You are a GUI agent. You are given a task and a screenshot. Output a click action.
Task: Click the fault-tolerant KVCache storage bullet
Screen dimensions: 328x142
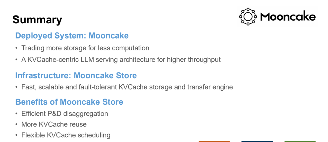127,87
